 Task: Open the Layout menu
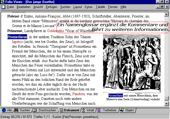click(x=78, y=7)
